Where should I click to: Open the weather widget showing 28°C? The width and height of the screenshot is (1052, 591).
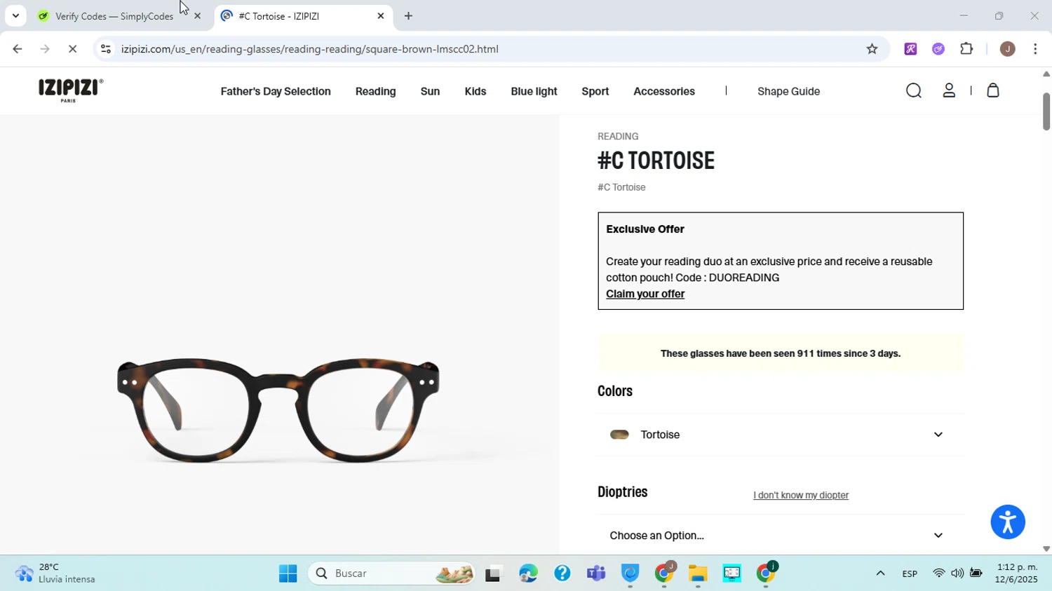55,573
